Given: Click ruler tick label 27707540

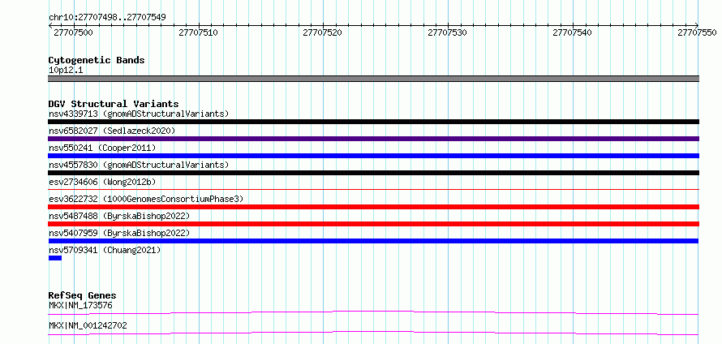Looking at the screenshot, I should tap(573, 32).
